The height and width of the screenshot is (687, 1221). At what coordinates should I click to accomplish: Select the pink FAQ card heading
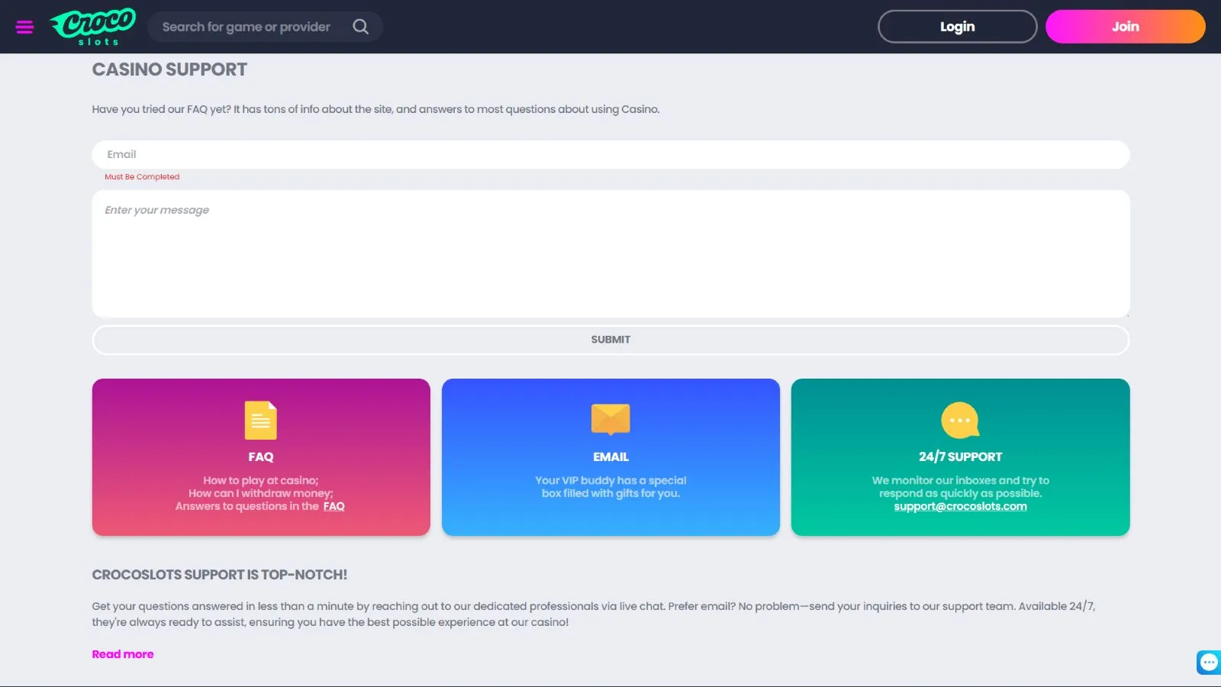[260, 456]
